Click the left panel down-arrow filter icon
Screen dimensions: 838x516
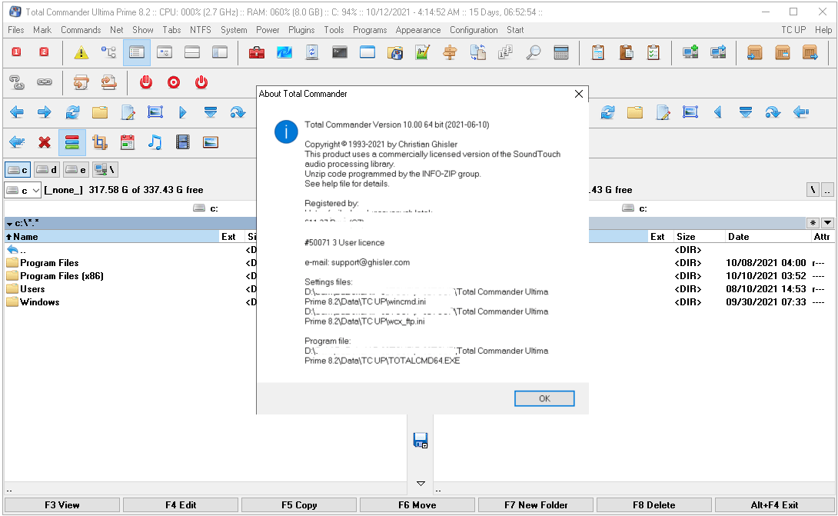pos(210,112)
